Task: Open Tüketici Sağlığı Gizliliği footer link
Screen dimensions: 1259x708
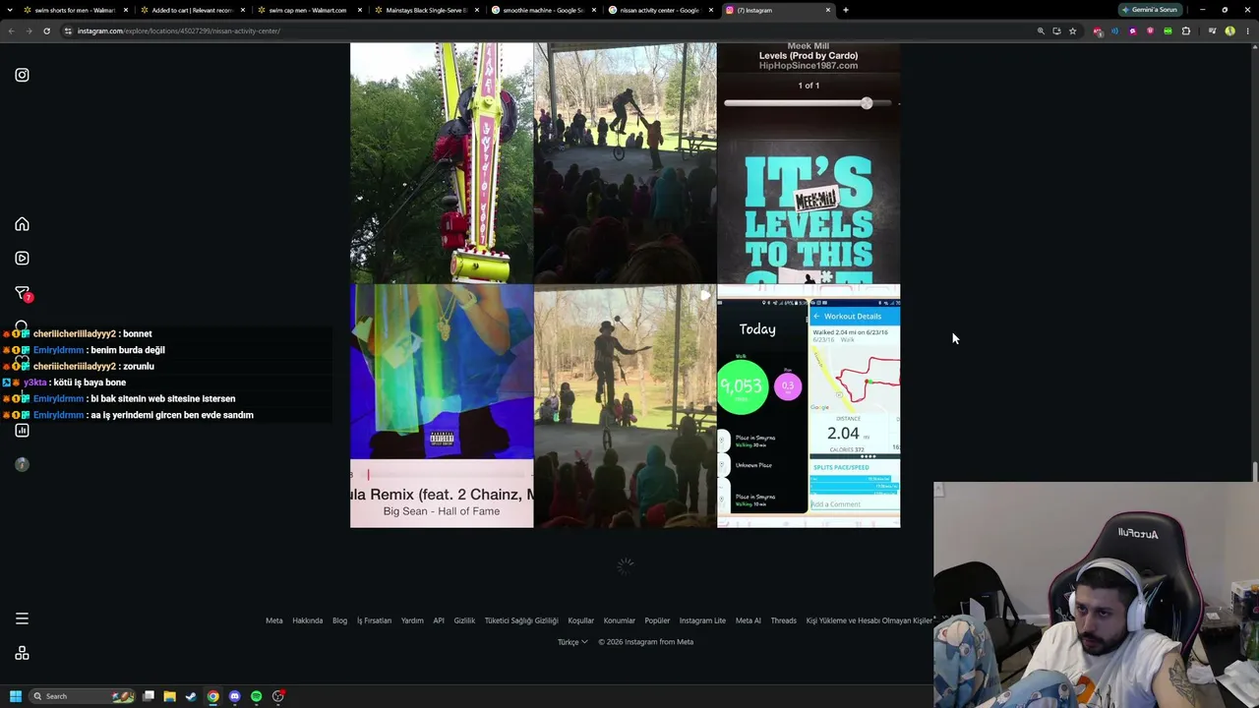Action: [521, 620]
